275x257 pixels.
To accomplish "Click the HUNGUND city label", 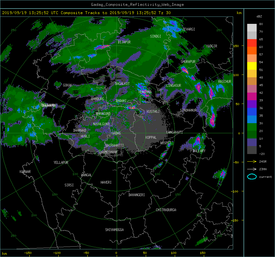I will (x=145, y=92).
